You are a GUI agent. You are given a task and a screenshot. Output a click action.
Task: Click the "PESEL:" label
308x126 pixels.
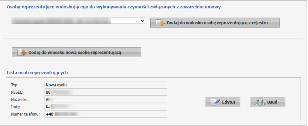pos(17,92)
